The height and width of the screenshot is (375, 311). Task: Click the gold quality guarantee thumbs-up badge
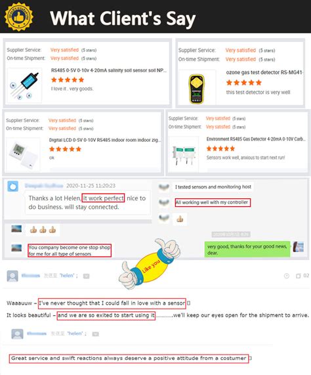click(18, 17)
